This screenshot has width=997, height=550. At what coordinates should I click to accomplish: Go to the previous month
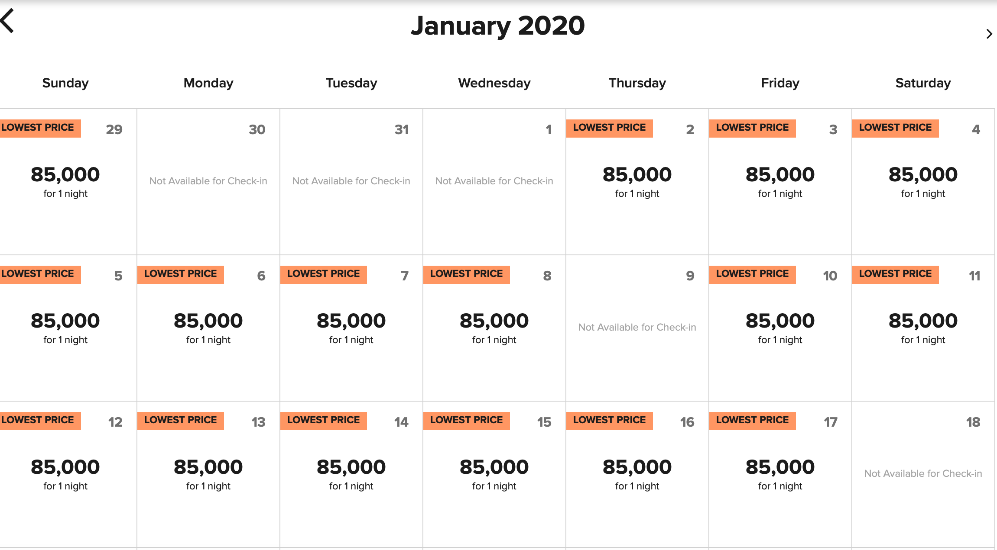(8, 21)
